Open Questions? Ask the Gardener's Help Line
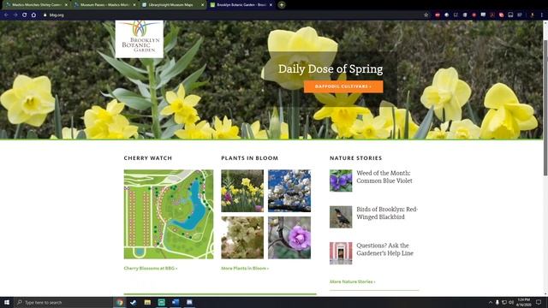Viewport: 548px width, 308px height. coord(384,249)
